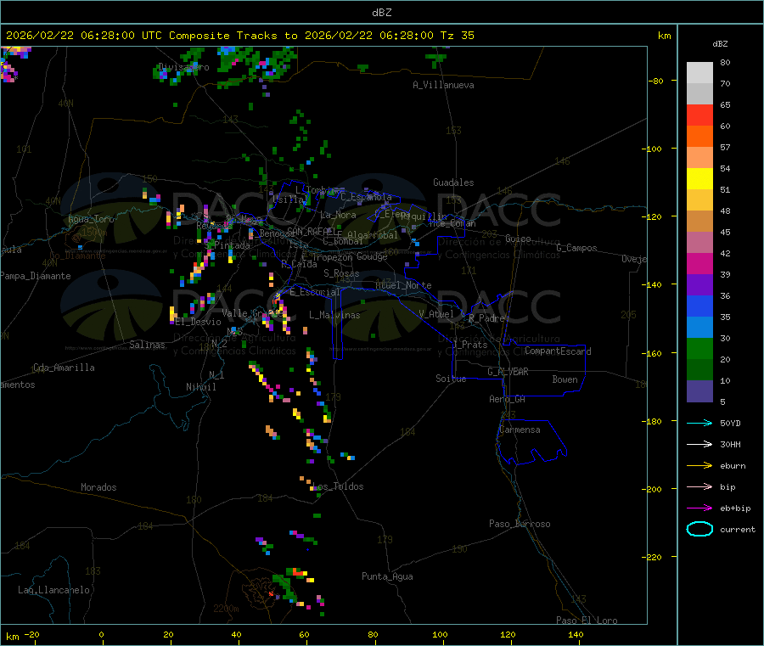Click the E_Escorial location label
Image resolution: width=764 pixels, height=646 pixels.
(314, 292)
